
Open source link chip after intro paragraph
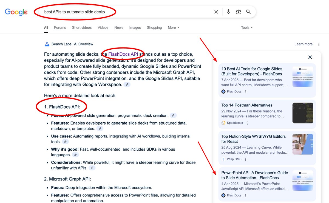127,84
